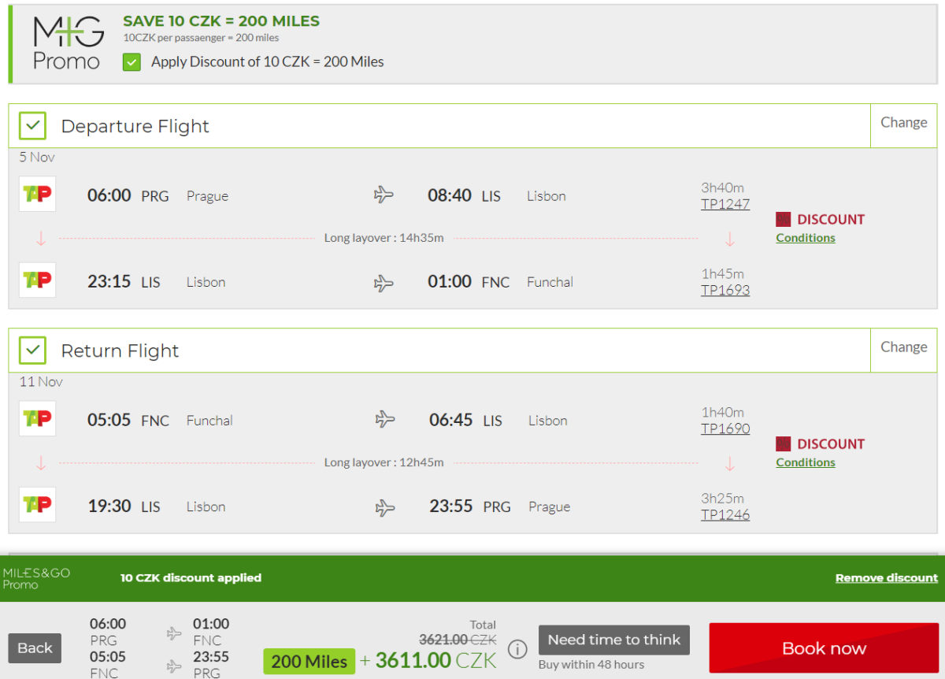
Task: Open flight details for TP1690
Action: [725, 429]
